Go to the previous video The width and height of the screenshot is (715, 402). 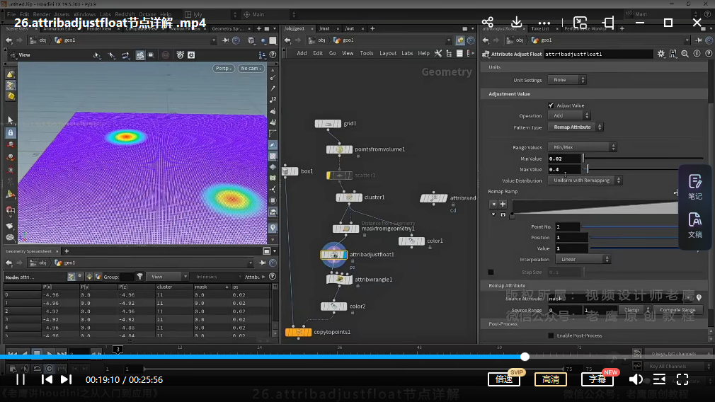pyautogui.click(x=47, y=379)
